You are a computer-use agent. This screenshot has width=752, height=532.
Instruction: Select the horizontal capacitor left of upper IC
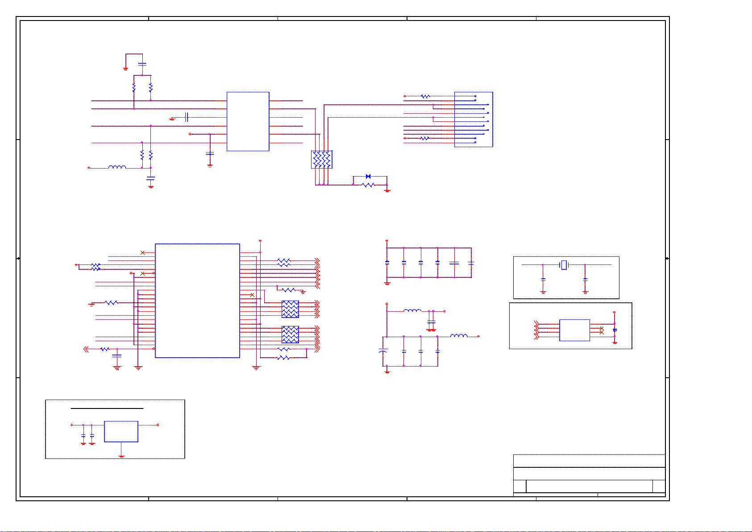point(187,117)
